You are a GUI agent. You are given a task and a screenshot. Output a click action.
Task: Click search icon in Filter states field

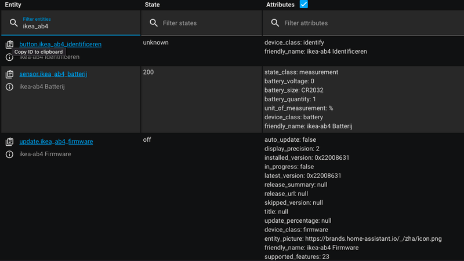[x=154, y=23]
